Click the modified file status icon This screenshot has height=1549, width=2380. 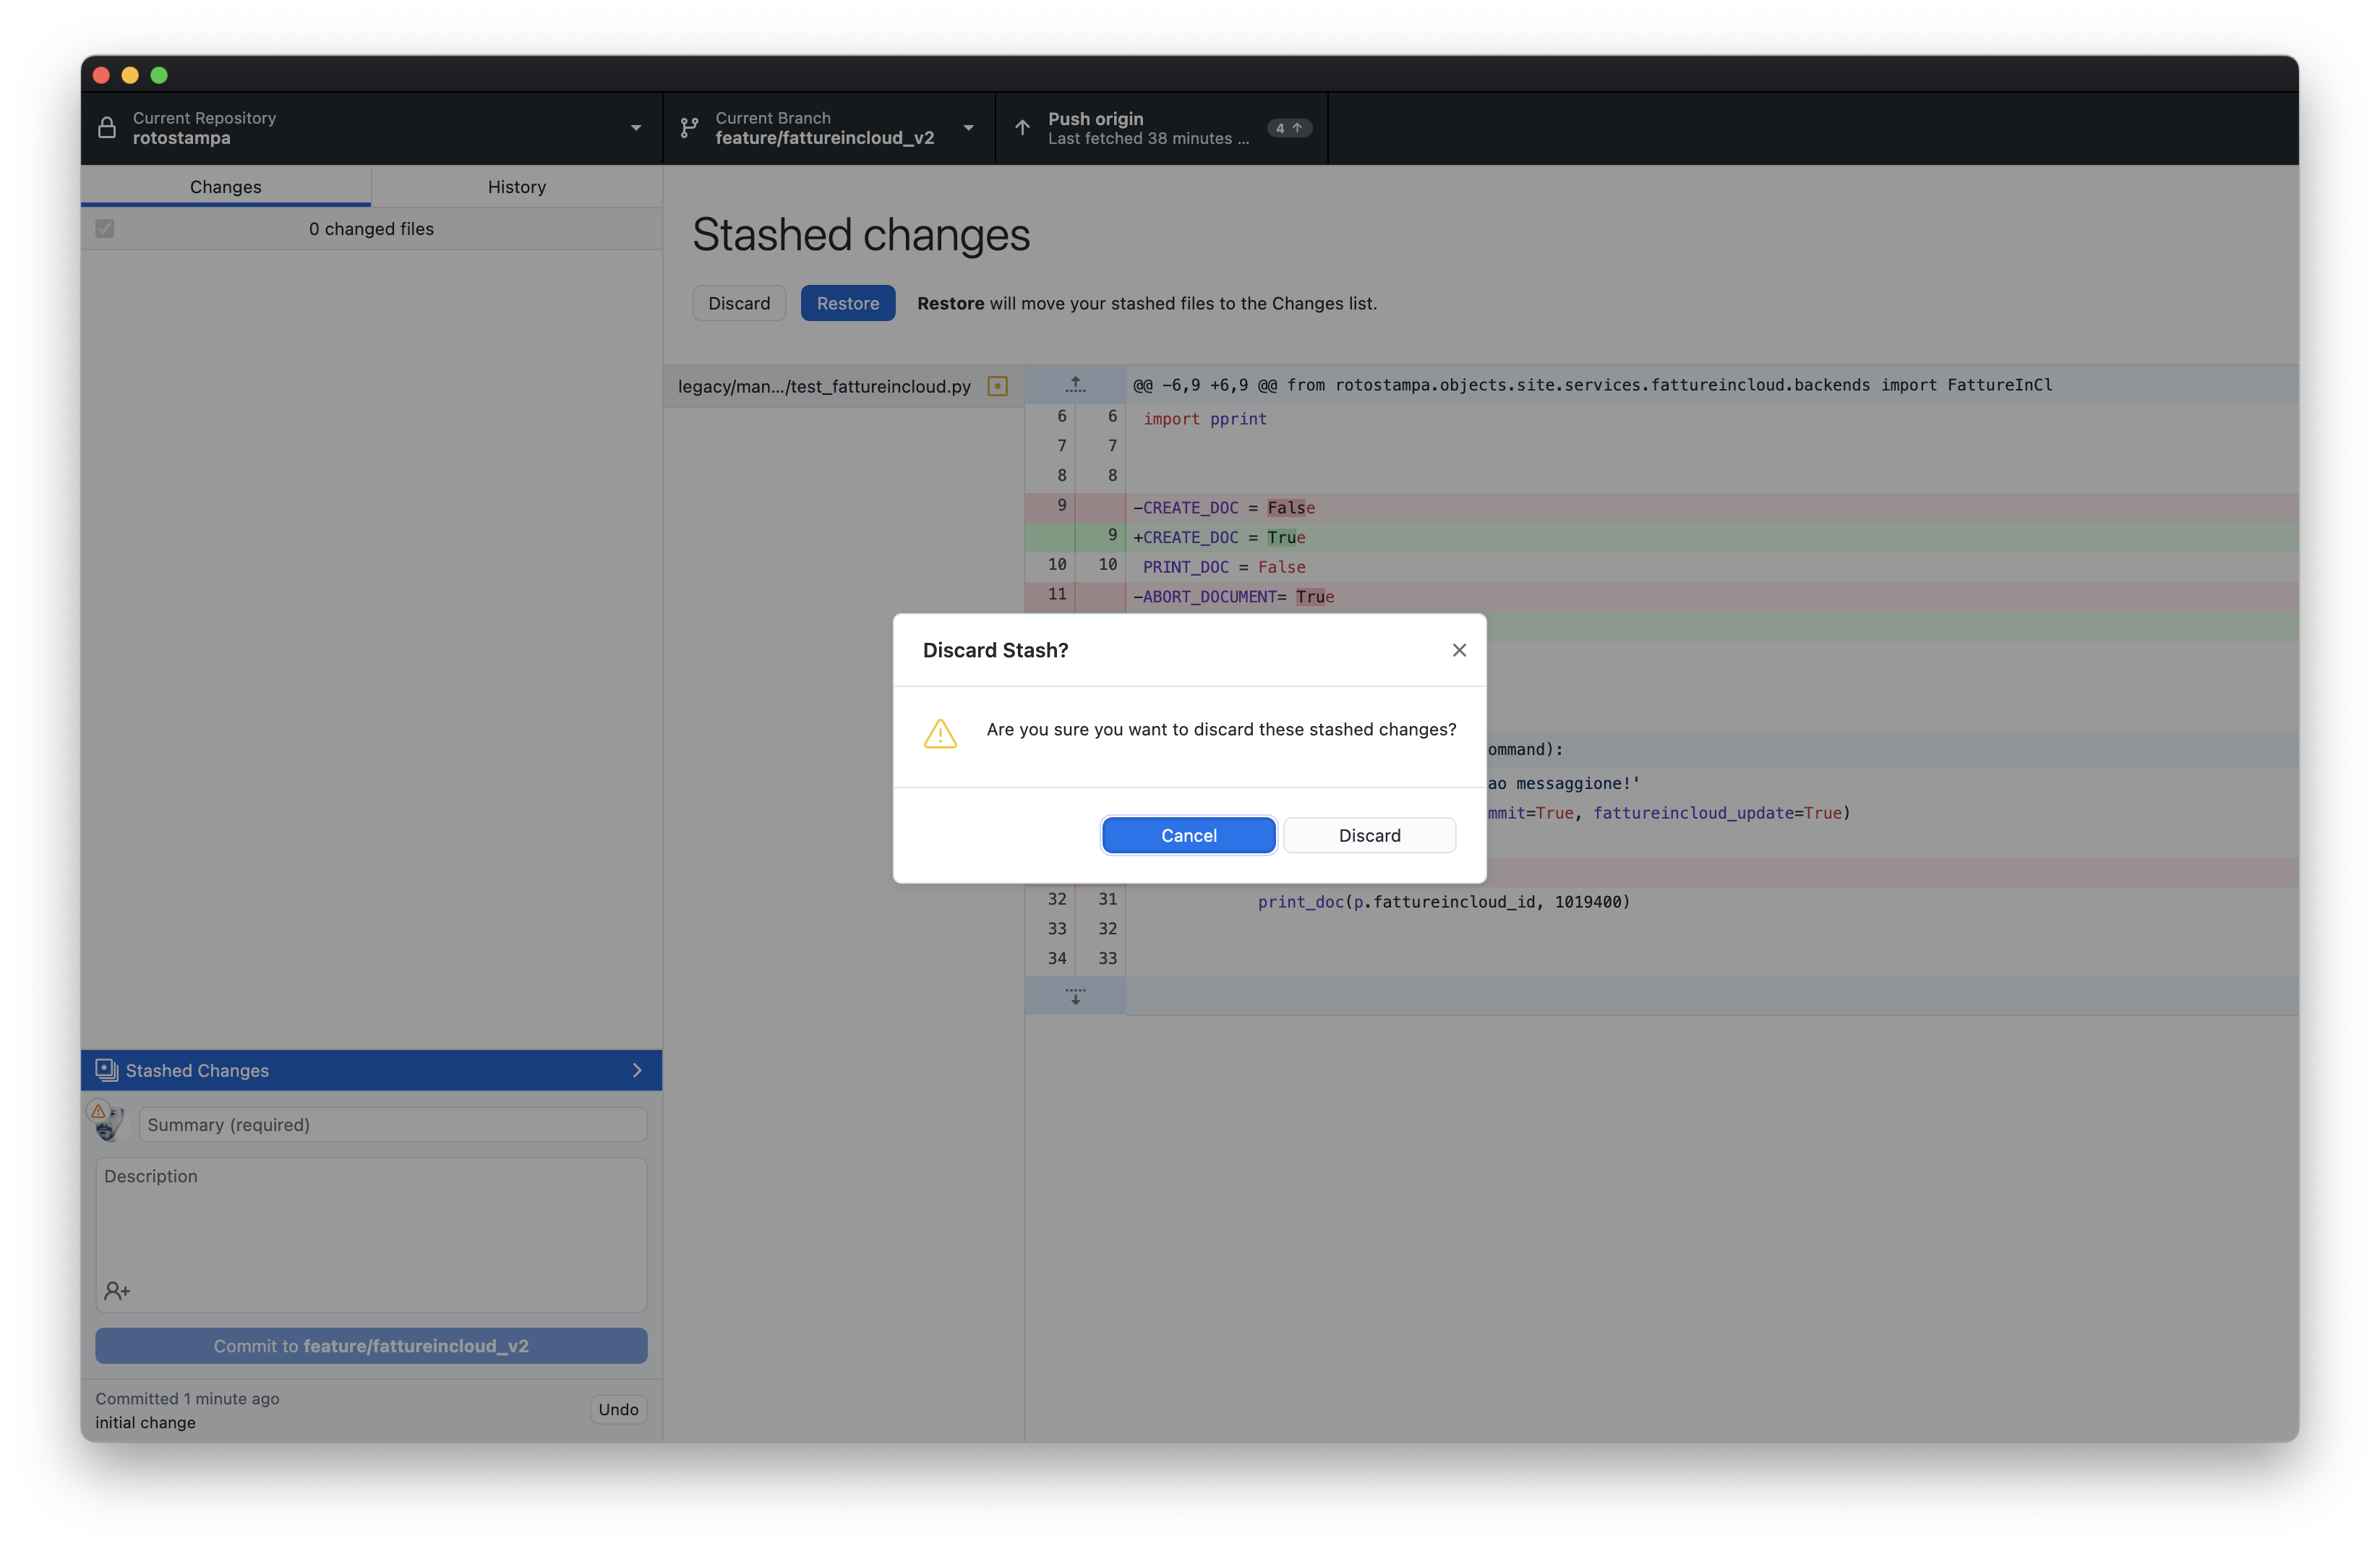click(997, 386)
